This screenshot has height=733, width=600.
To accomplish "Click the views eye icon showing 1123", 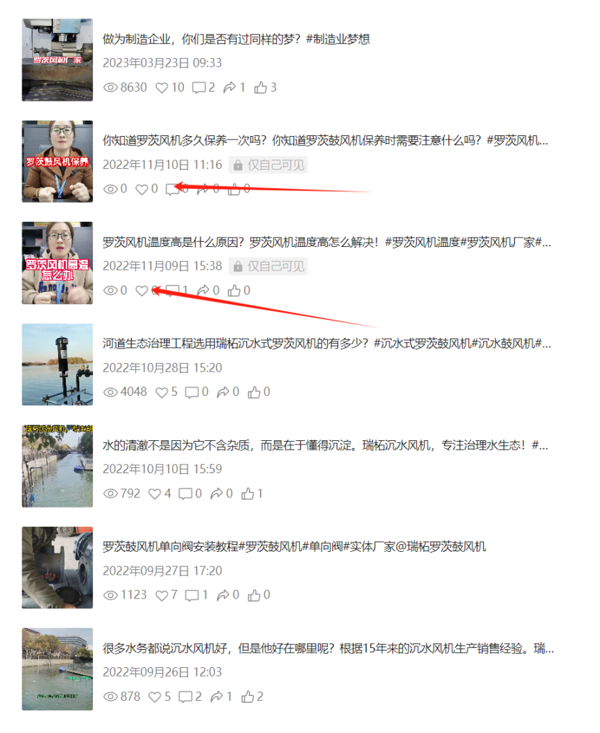I will pos(110,595).
